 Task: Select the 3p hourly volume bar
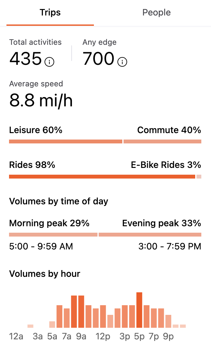point(125,316)
